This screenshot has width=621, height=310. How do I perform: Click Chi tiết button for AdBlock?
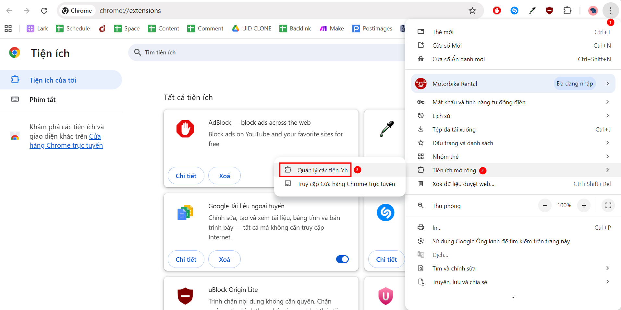tap(186, 176)
